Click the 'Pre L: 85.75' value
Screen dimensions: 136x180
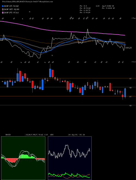pyautogui.click(x=85, y=10)
